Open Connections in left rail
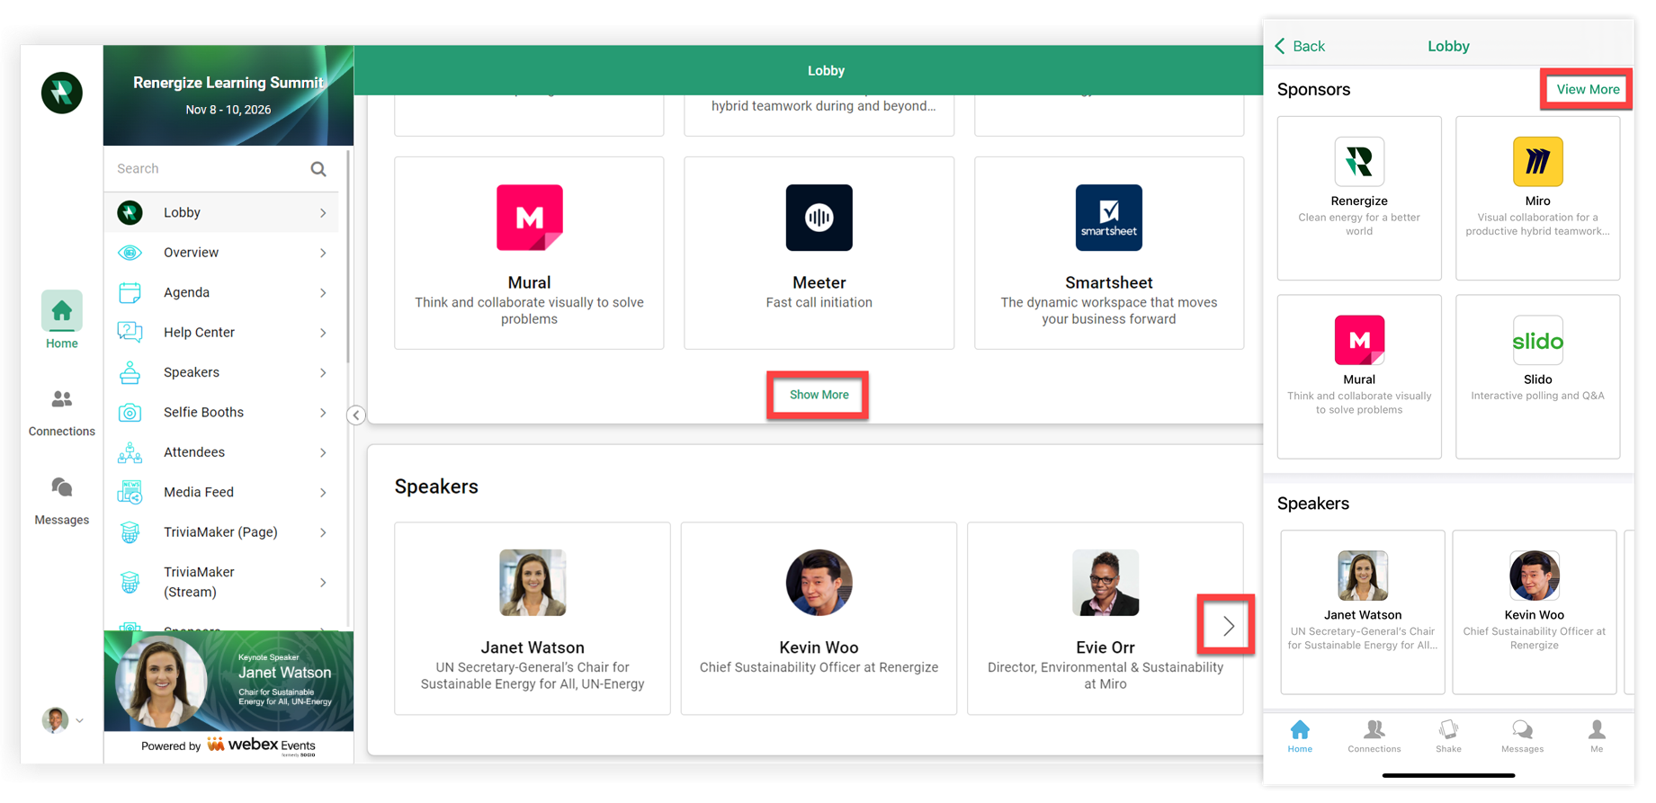1656x803 pixels. (61, 413)
